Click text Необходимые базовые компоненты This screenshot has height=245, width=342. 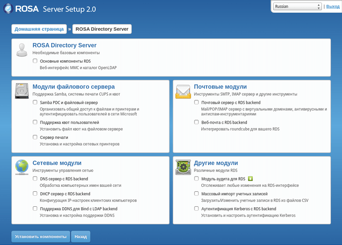click(x=66, y=53)
